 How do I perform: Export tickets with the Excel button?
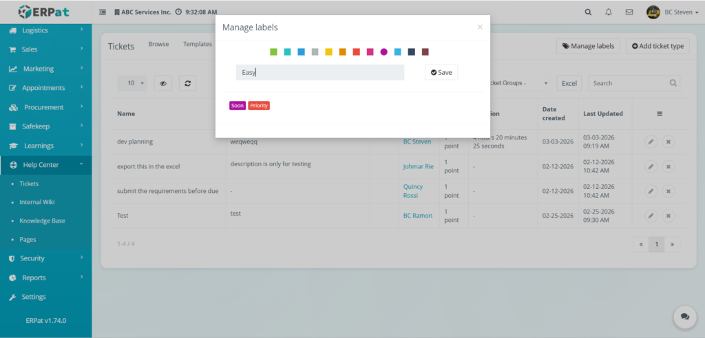(569, 83)
